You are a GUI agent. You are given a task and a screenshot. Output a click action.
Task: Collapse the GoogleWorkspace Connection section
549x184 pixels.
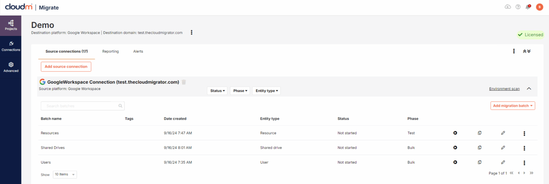529,89
